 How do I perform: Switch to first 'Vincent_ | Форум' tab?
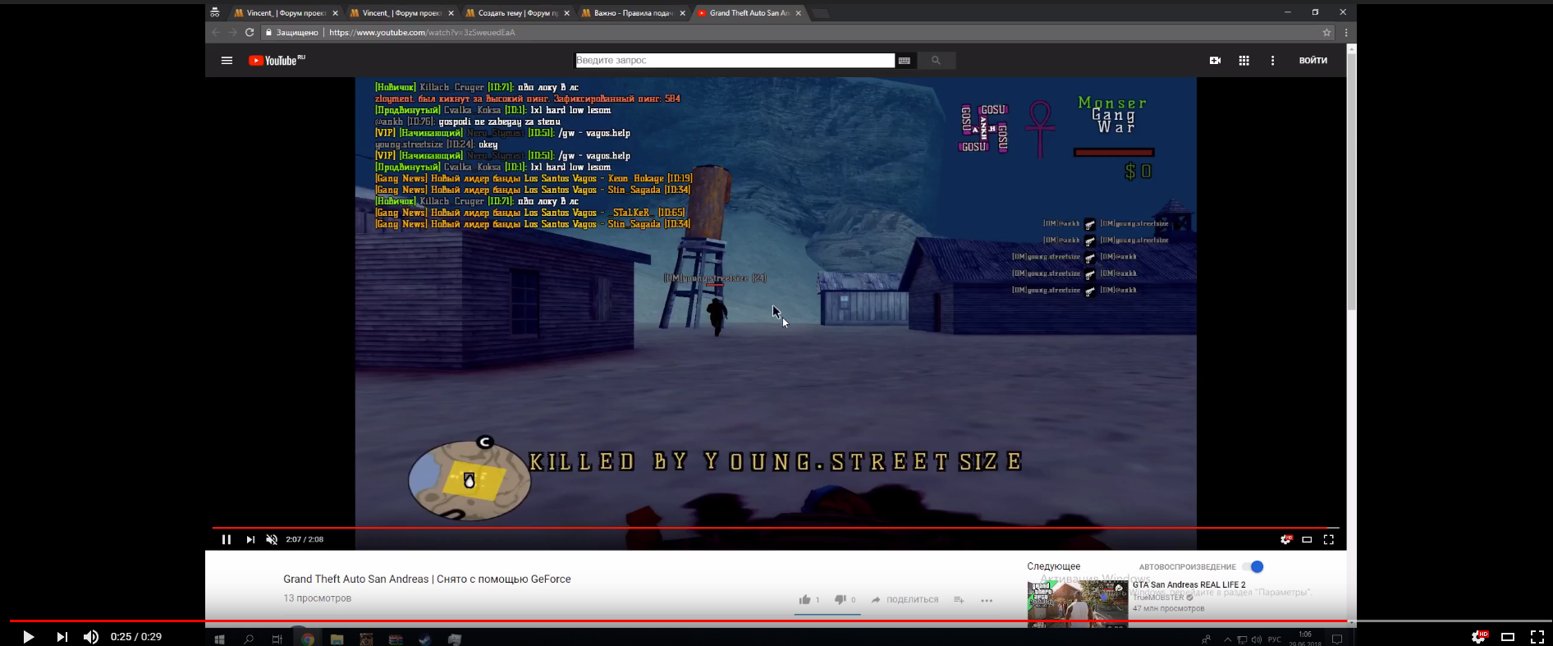285,13
